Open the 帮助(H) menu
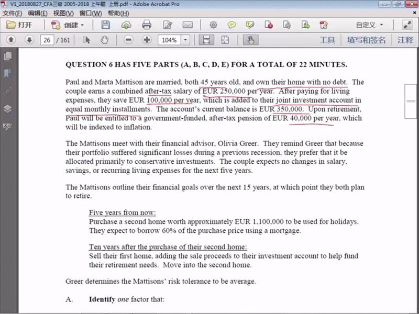Screen dimensions: 419x314 point(118,14)
